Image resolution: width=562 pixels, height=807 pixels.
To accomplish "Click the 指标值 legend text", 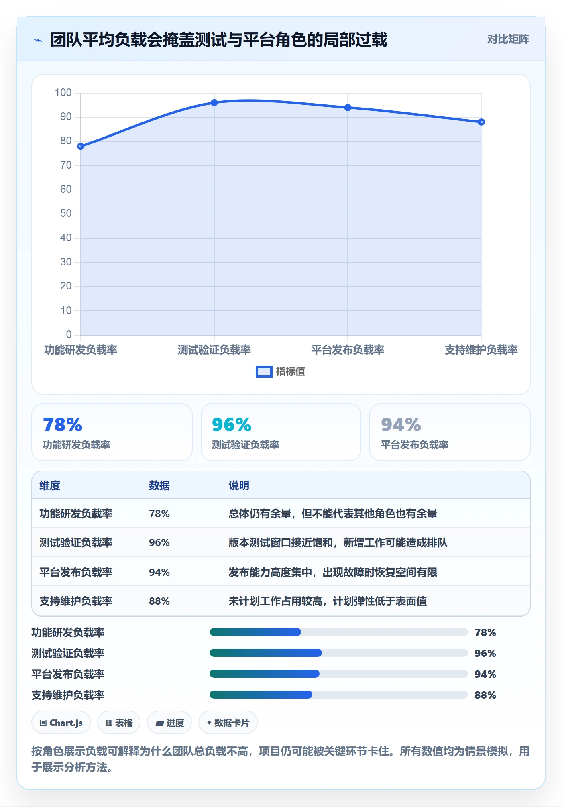I will point(291,371).
